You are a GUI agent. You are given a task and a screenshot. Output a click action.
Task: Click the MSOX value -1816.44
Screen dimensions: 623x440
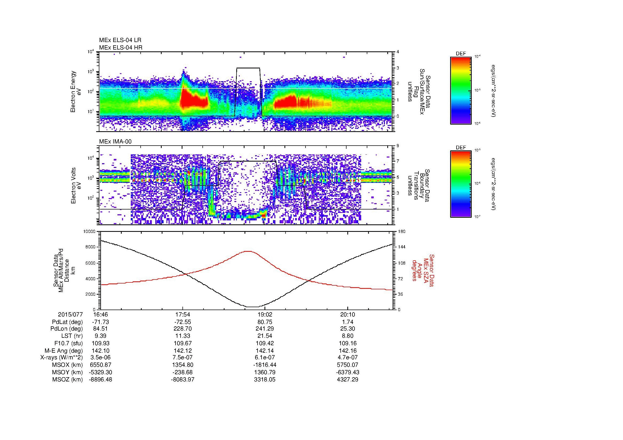tap(265, 365)
